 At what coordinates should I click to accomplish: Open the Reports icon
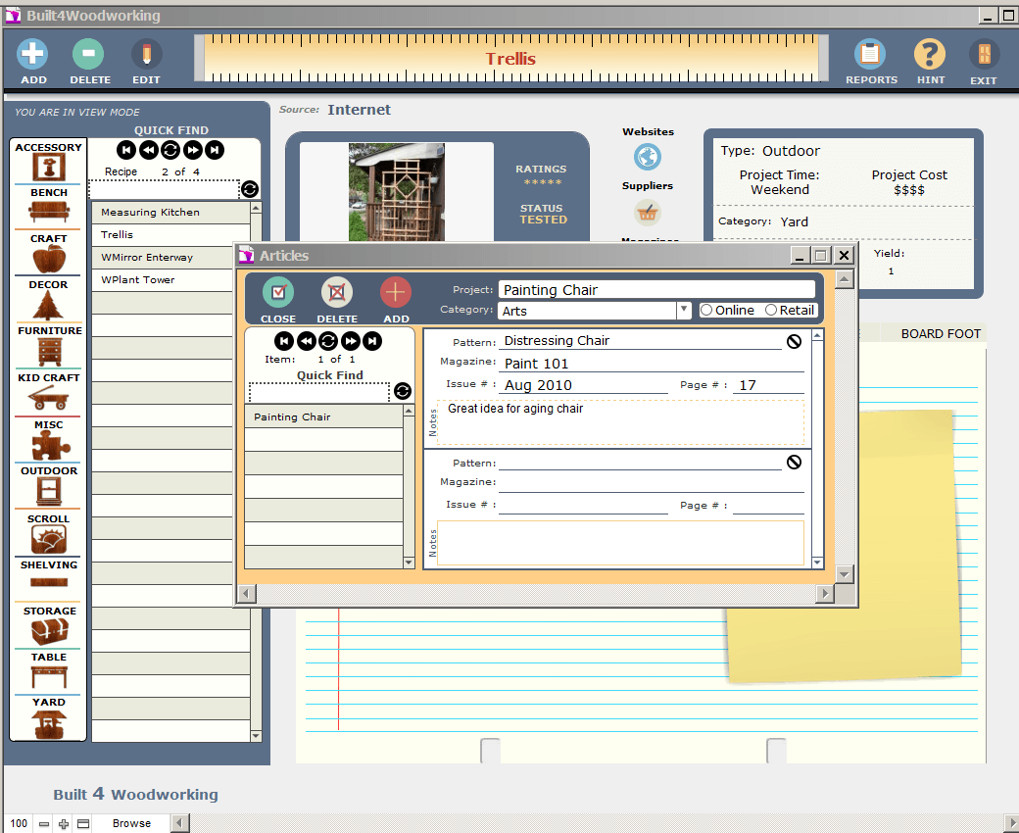(870, 55)
